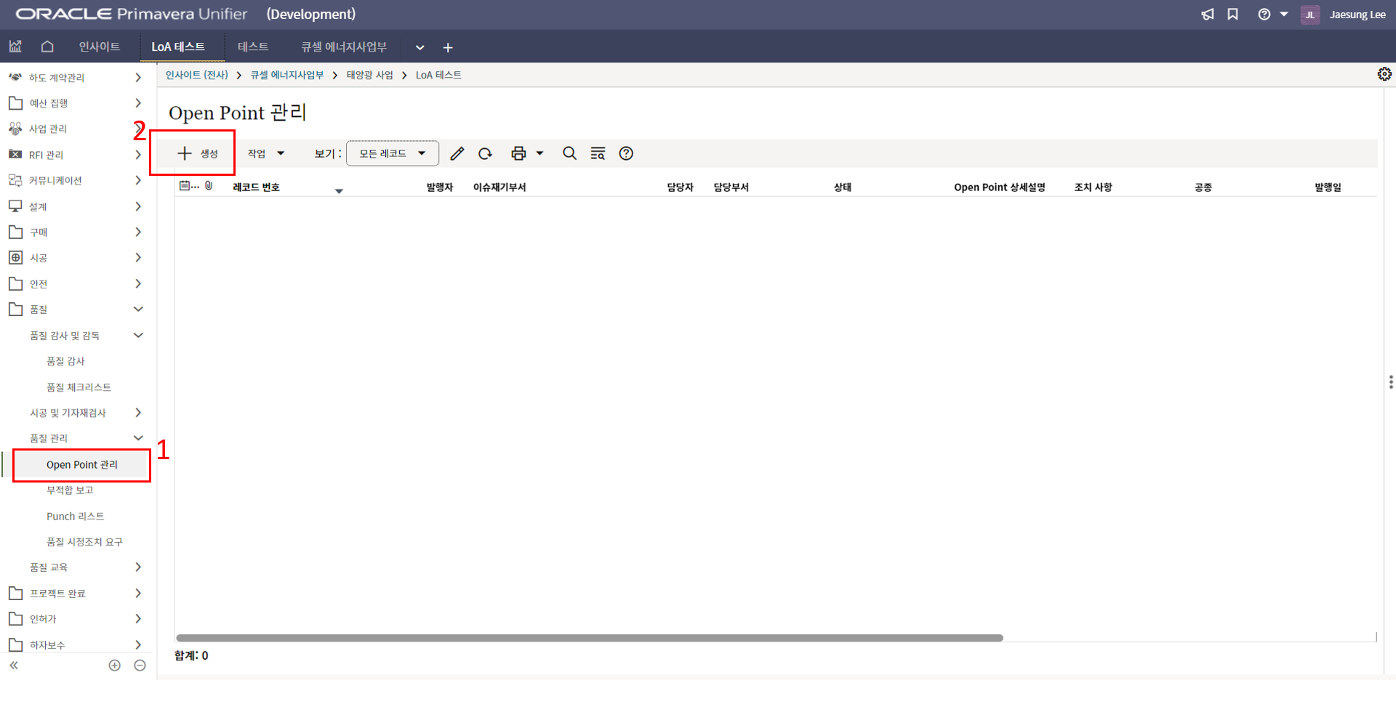The width and height of the screenshot is (1396, 712).
Task: Click the 생성 create button
Action: [198, 153]
